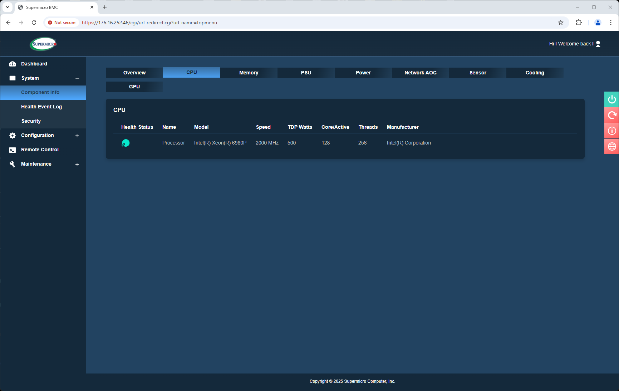The image size is (619, 391).
Task: Click the Configuration gear icon
Action: coord(13,135)
